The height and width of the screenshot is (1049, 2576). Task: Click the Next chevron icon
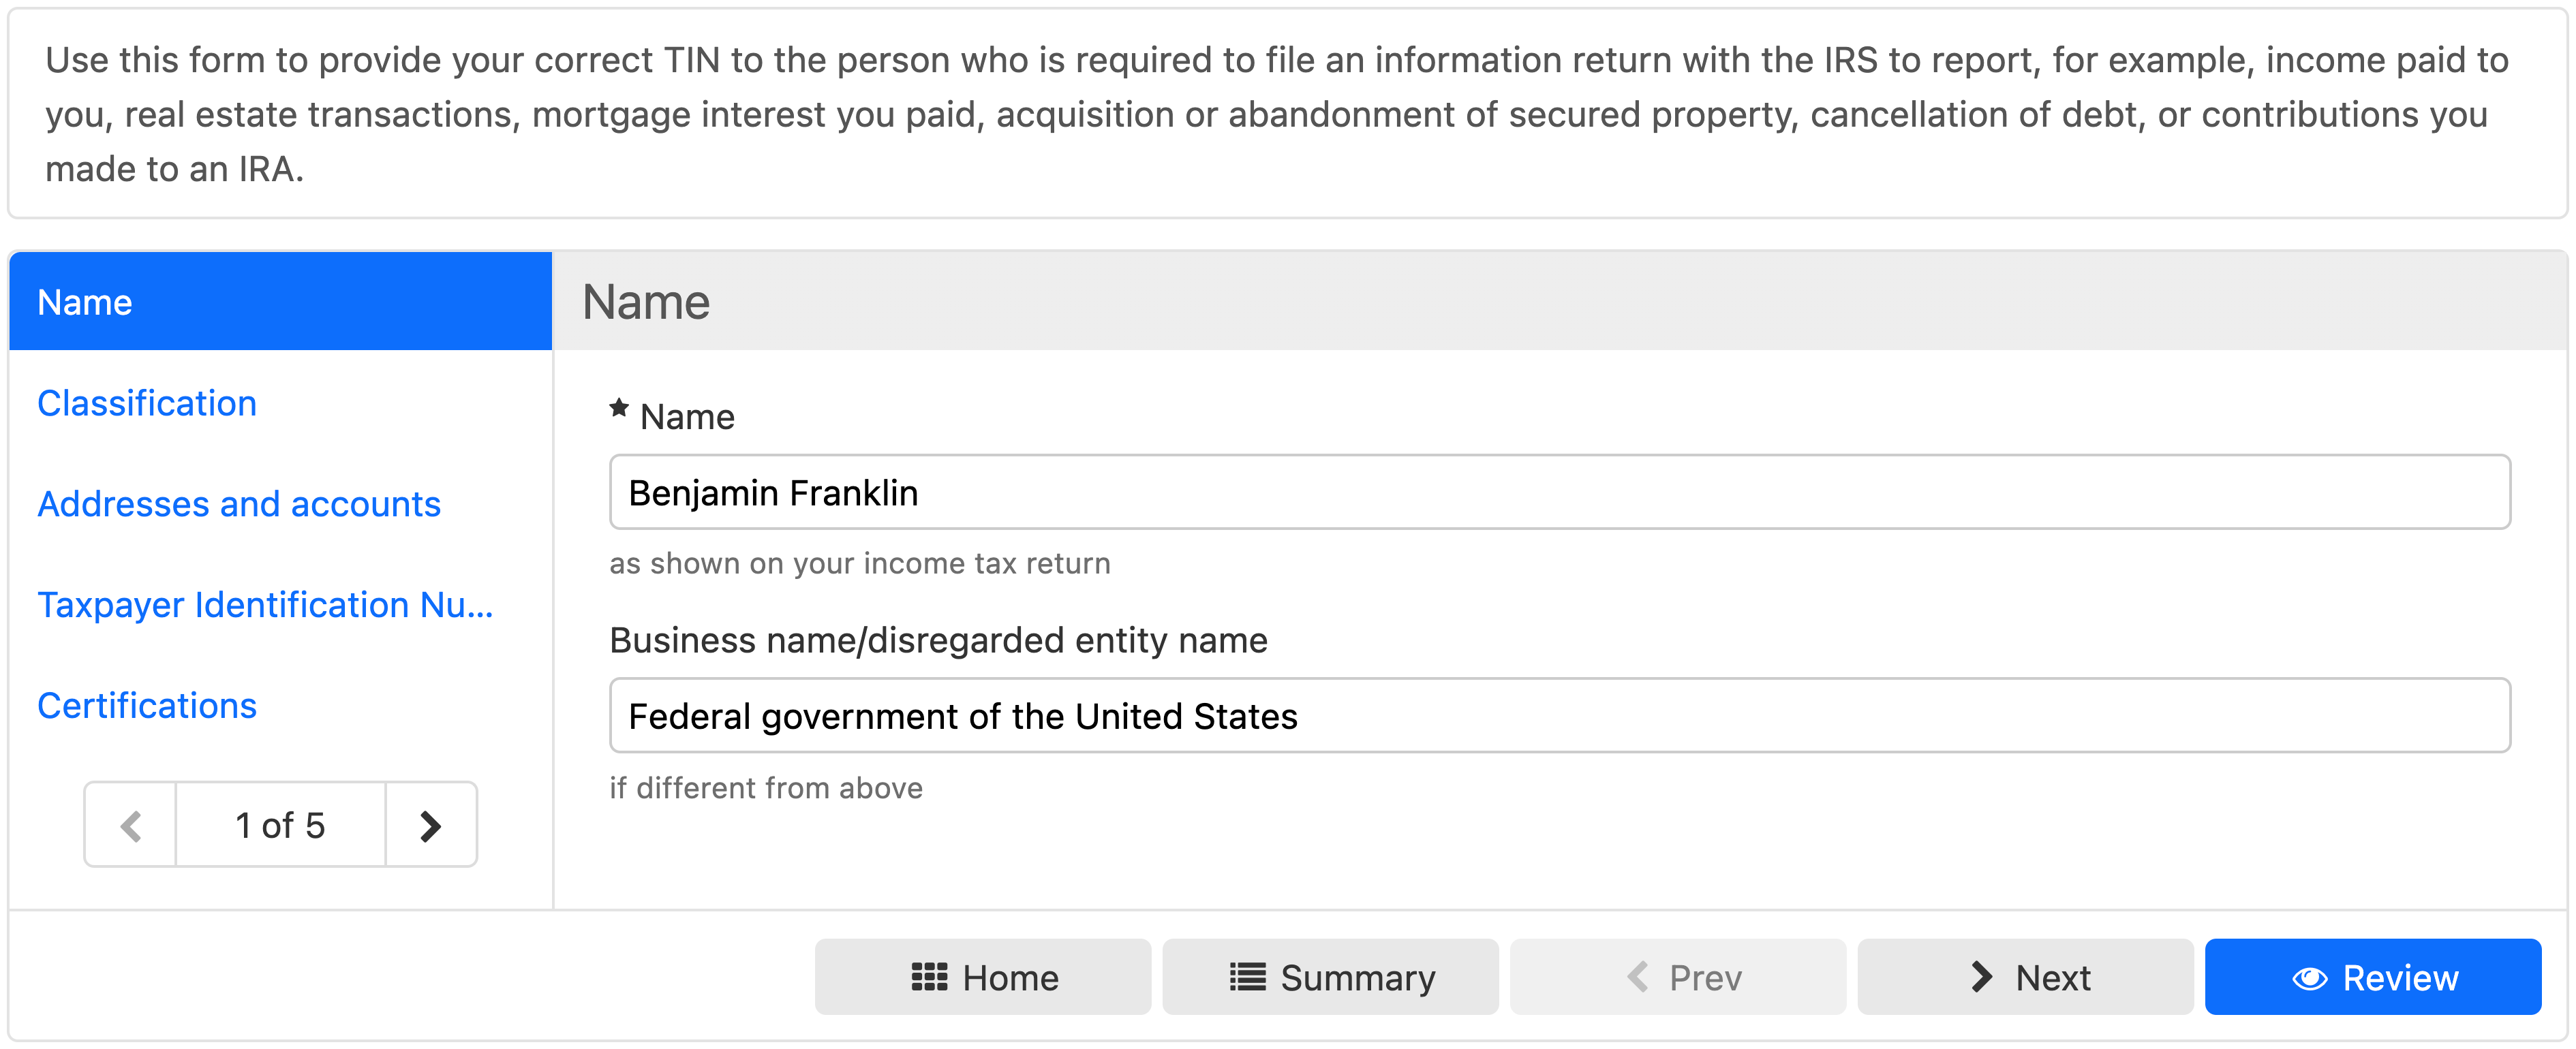click(1981, 977)
